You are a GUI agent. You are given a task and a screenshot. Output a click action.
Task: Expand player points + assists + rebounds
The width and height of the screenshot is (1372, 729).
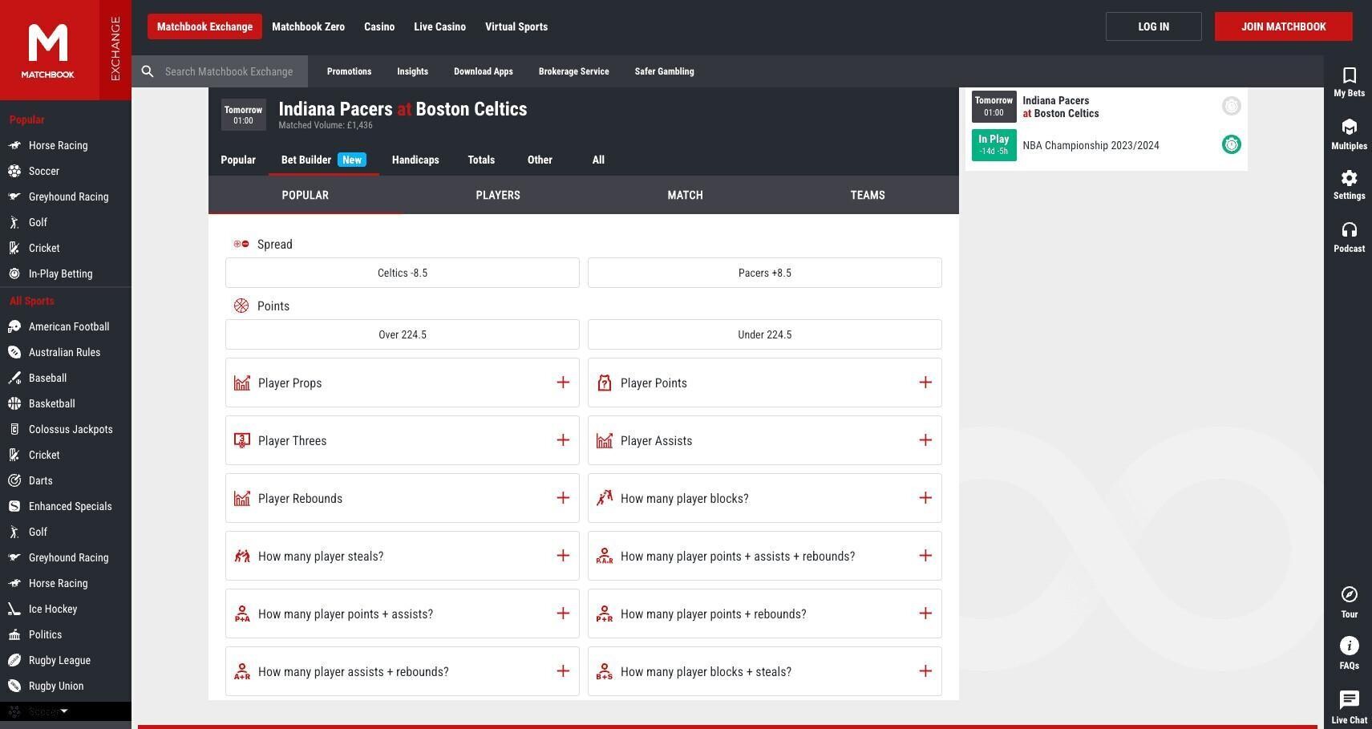coord(925,556)
